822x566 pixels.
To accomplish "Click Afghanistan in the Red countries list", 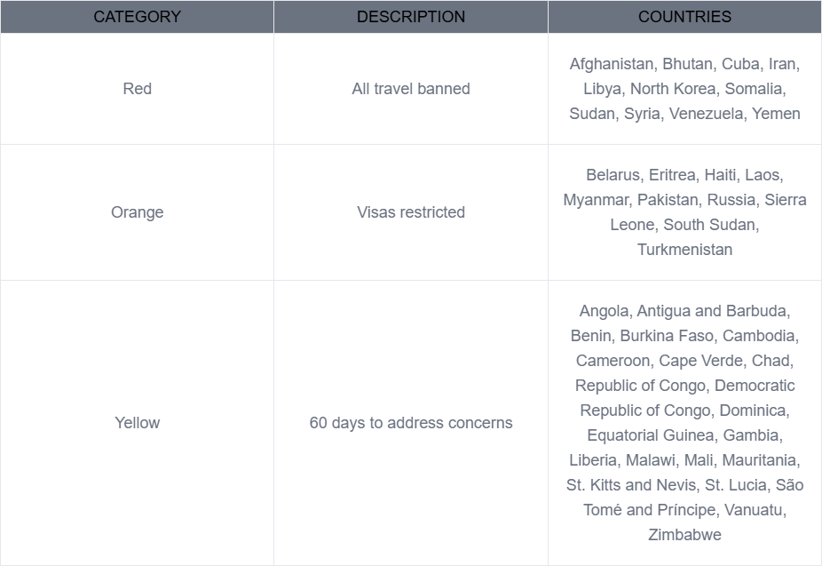I will 611,64.
